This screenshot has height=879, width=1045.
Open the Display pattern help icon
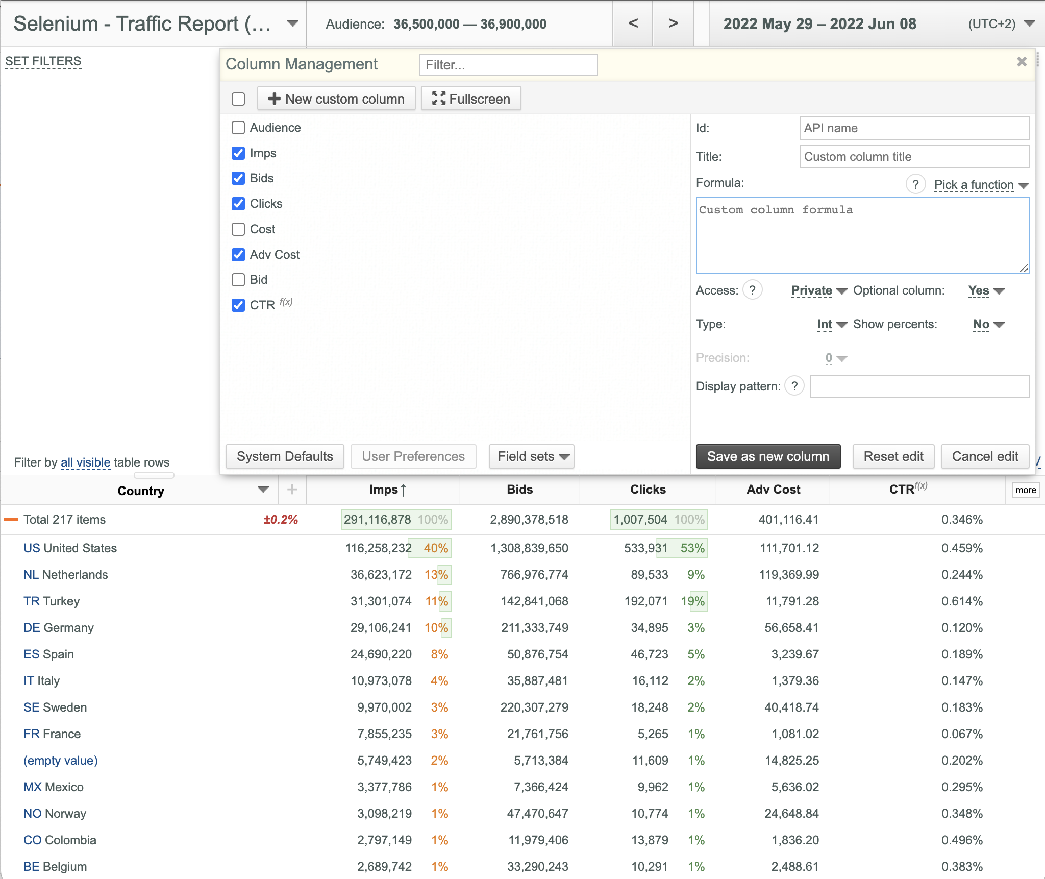pos(794,386)
